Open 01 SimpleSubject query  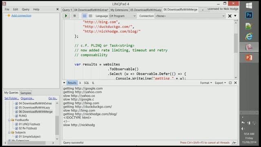[x=29, y=137]
